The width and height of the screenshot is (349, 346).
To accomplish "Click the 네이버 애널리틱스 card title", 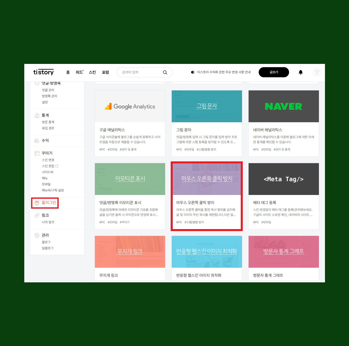I will click(x=268, y=130).
